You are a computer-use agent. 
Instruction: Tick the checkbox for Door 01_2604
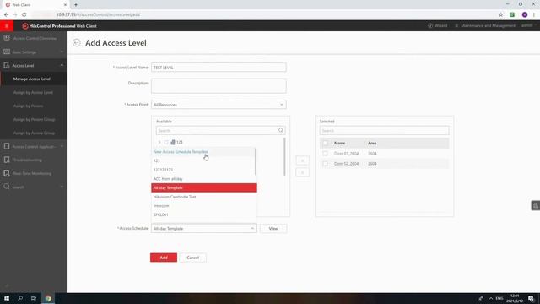coord(325,154)
